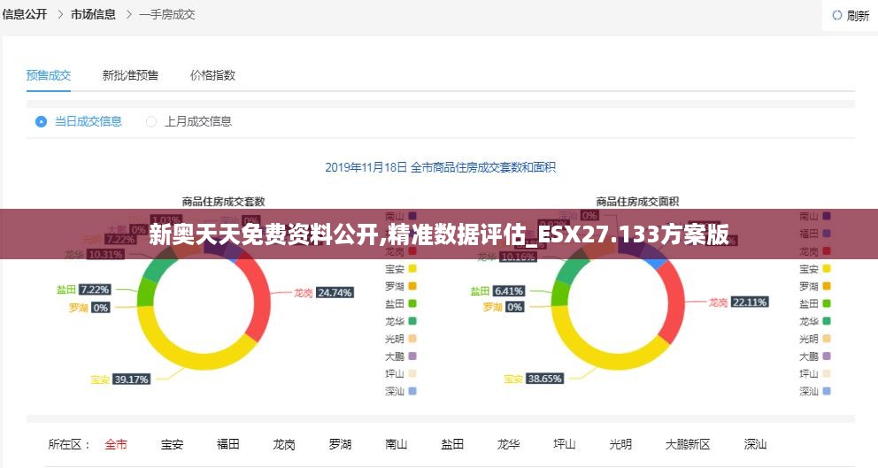Switch to the 预售成交 tab
The width and height of the screenshot is (878, 468).
(49, 75)
